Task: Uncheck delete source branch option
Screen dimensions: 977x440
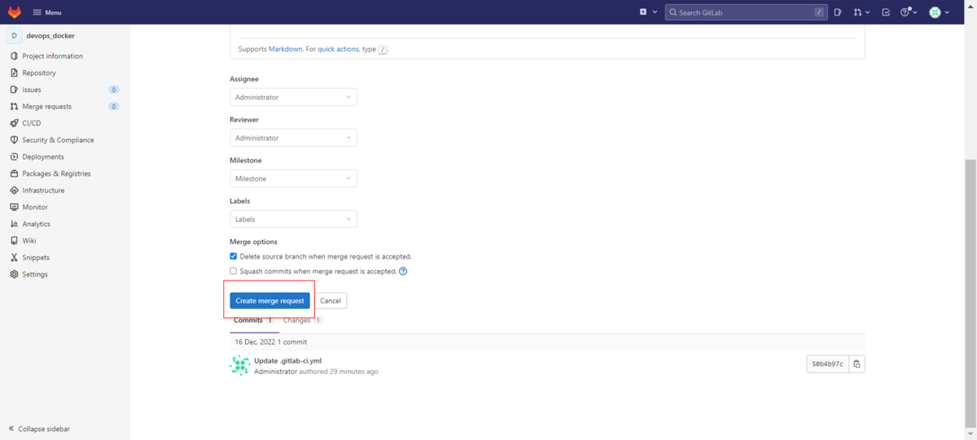Action: pos(234,256)
